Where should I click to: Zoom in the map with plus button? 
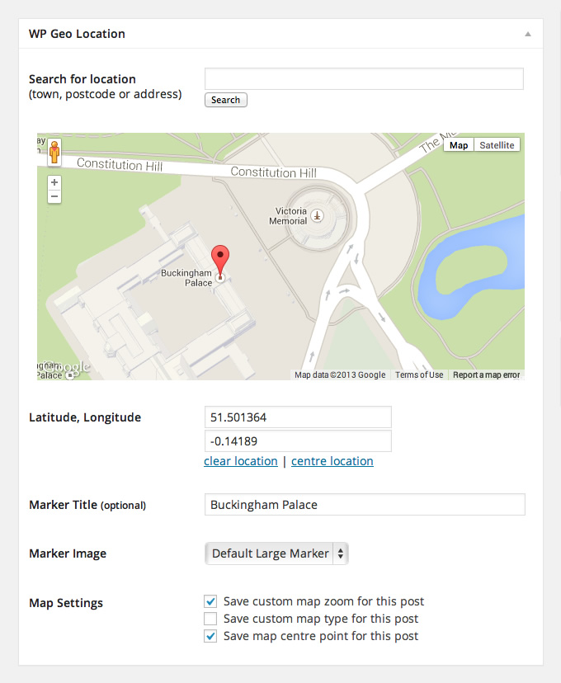pyautogui.click(x=54, y=182)
